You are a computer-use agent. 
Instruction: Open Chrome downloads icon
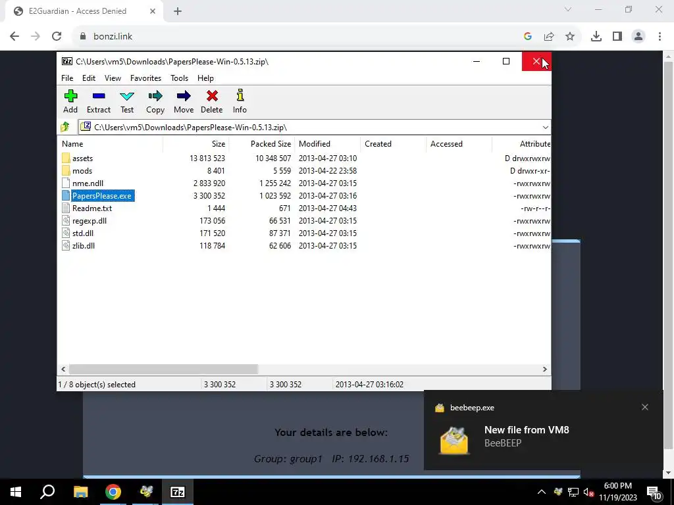596,37
